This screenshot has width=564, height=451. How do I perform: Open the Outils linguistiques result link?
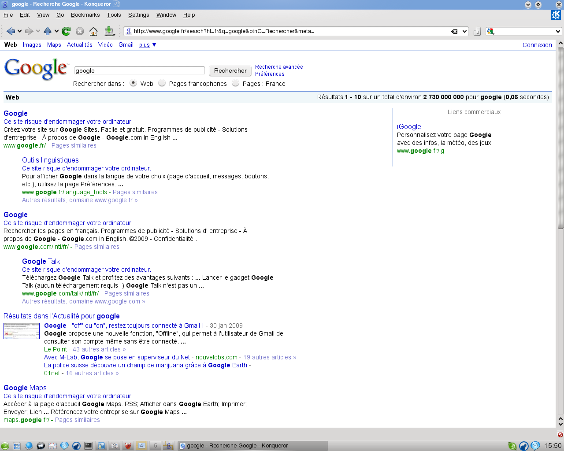click(50, 160)
